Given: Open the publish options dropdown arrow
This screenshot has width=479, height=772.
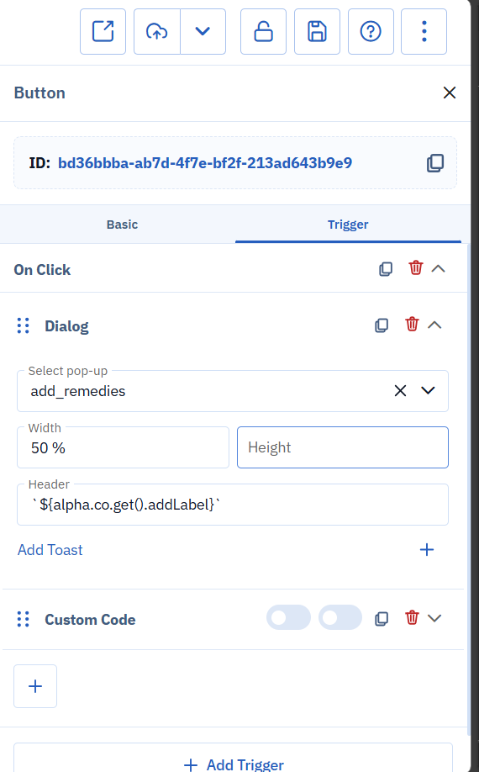Looking at the screenshot, I should pos(203,31).
